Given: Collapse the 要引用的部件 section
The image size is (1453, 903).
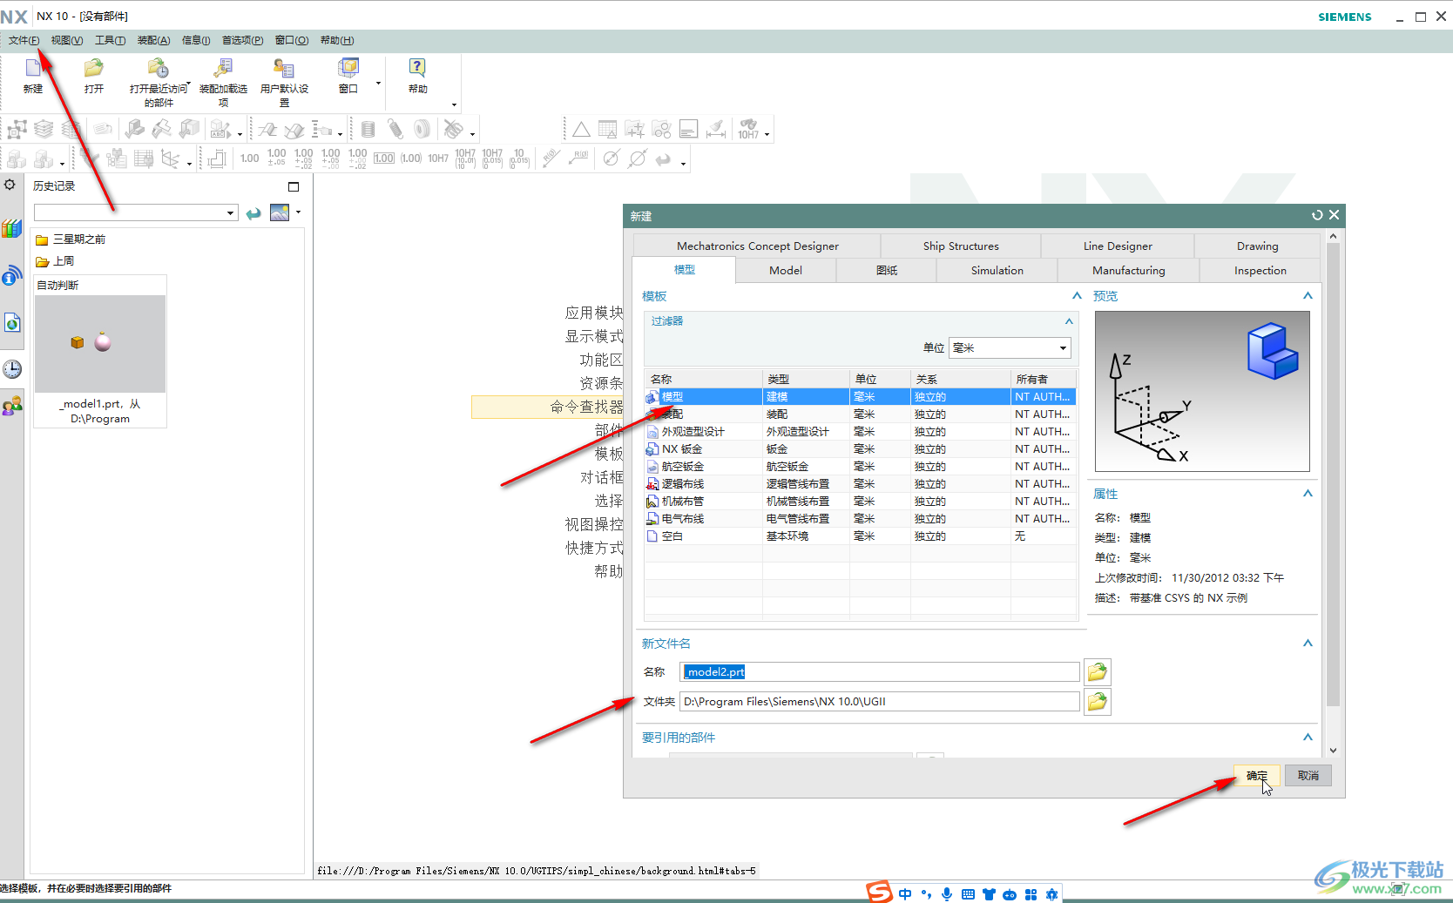Looking at the screenshot, I should click(x=1308, y=738).
